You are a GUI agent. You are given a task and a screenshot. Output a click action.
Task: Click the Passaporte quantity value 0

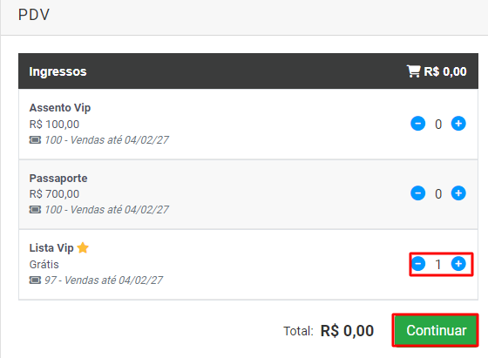coord(438,193)
